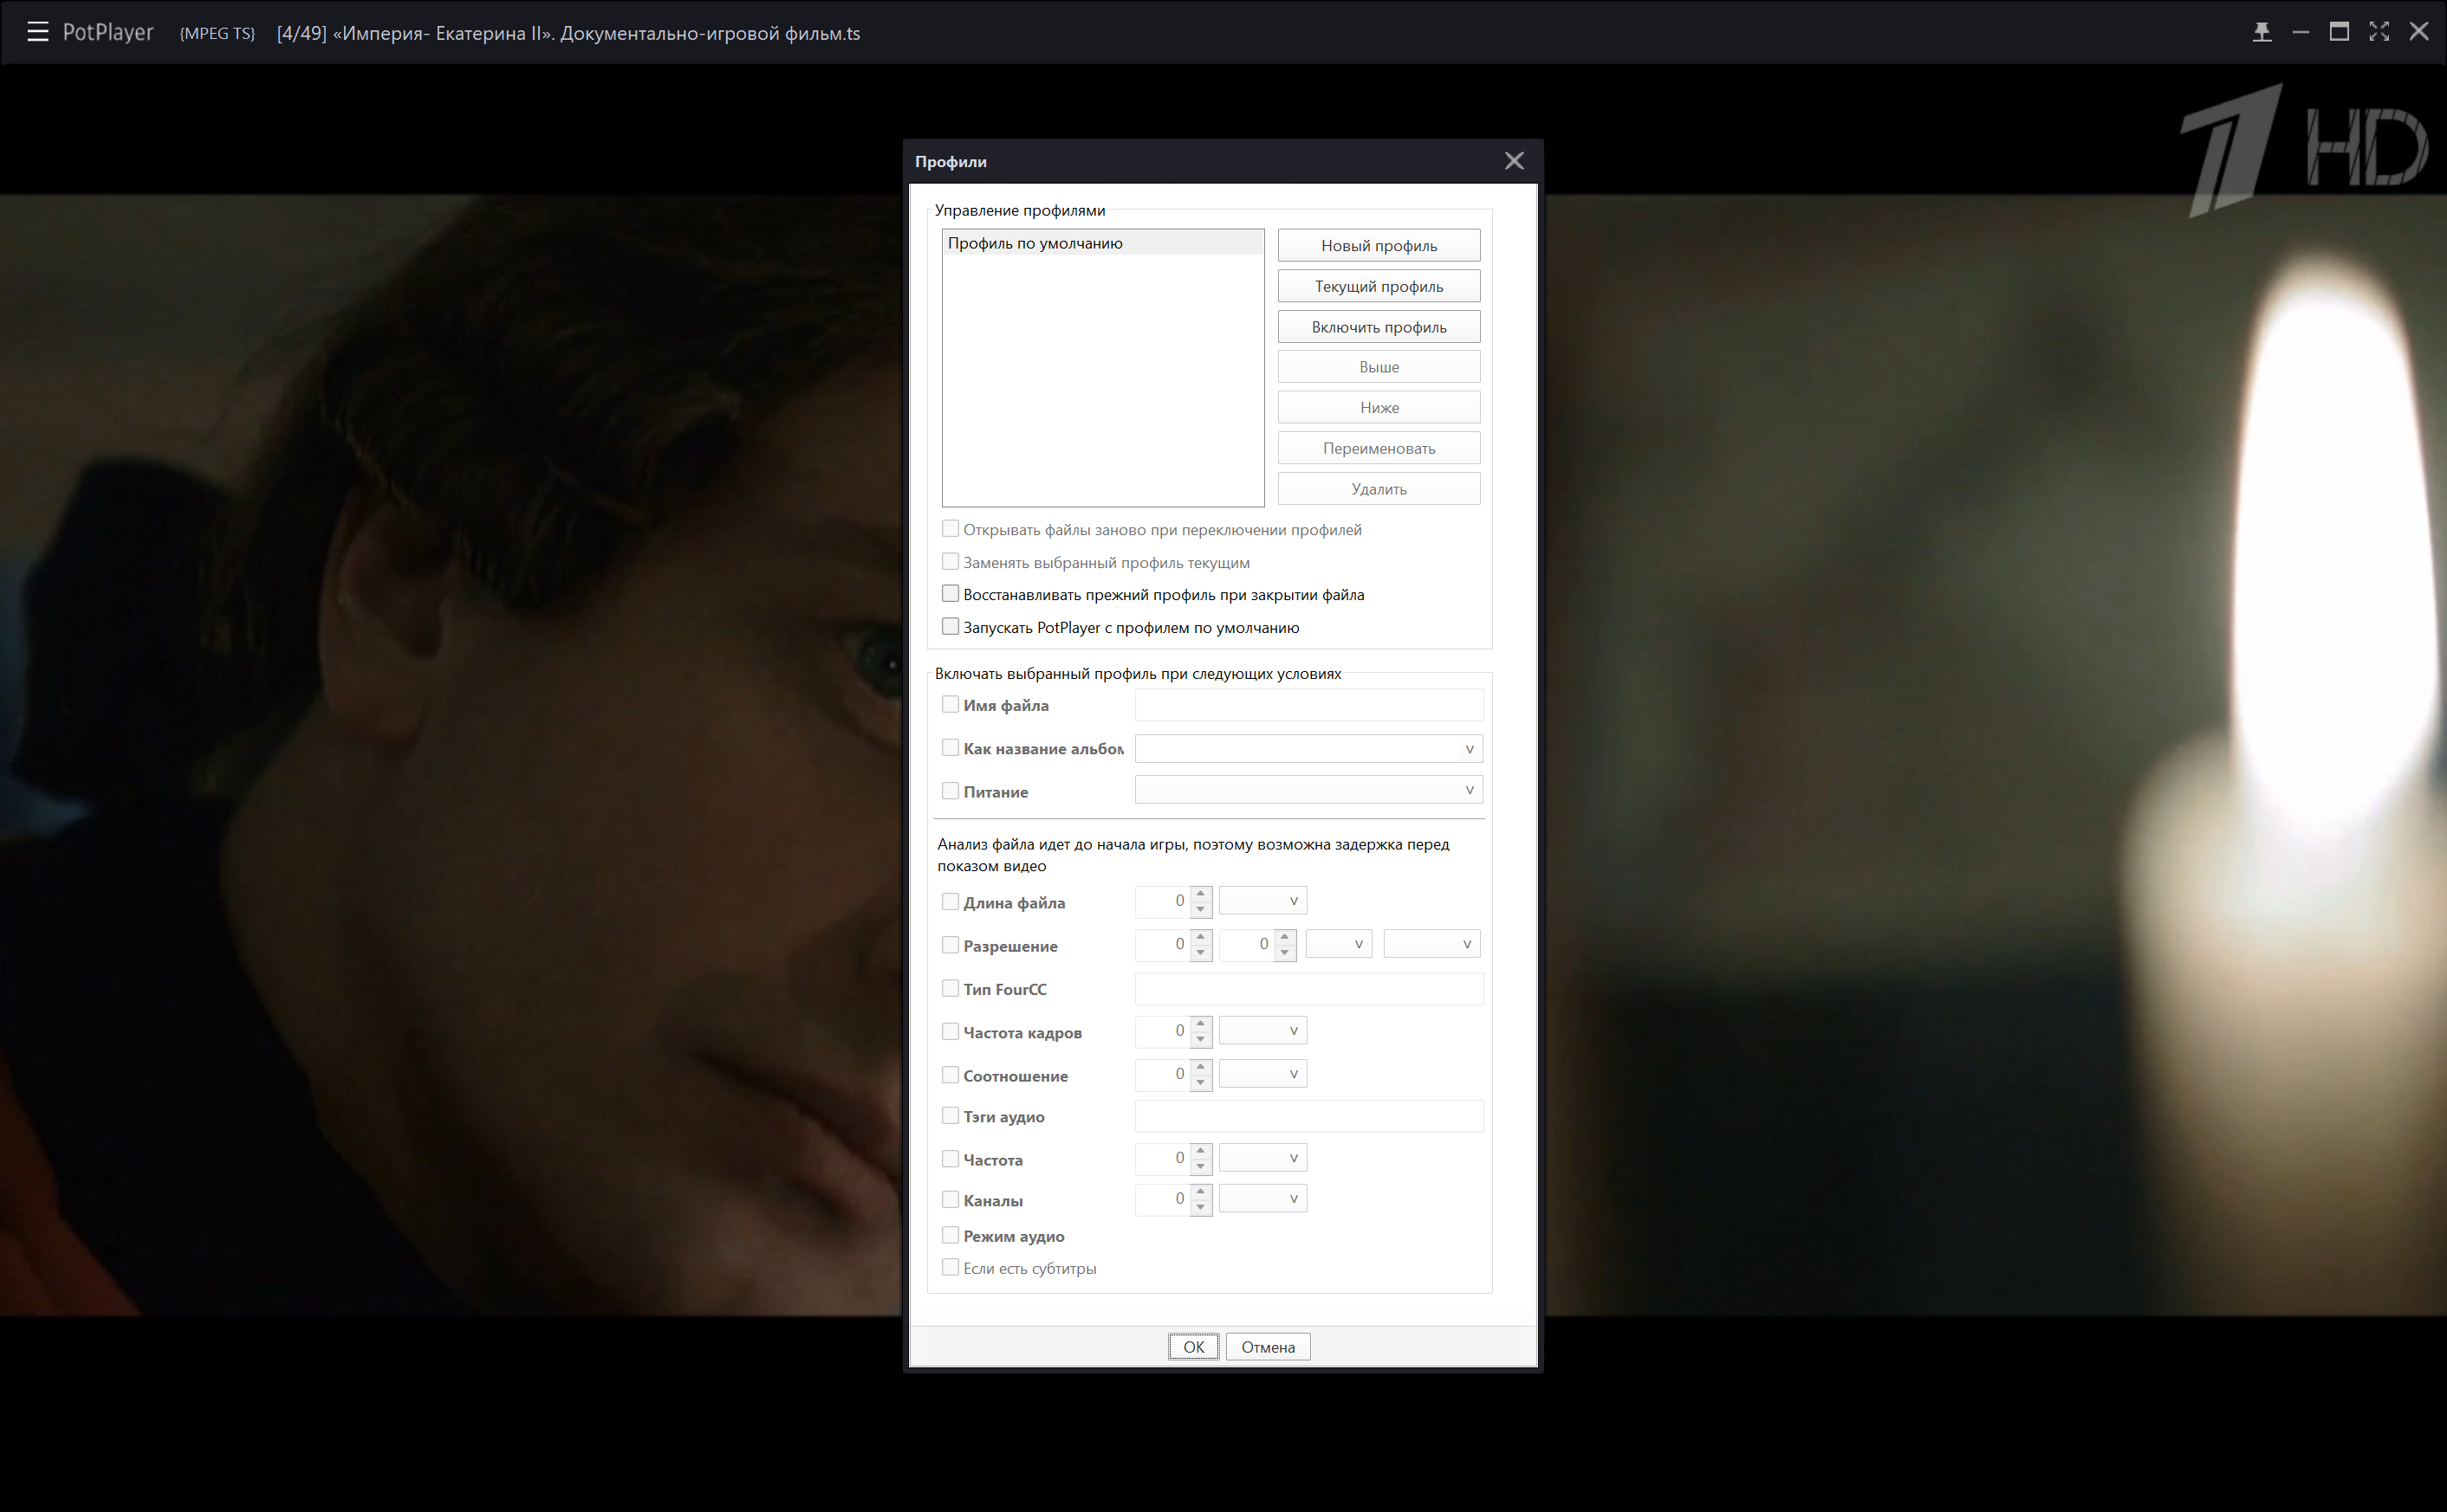This screenshot has width=2447, height=1512.
Task: Open the Каналы comparison dropdown
Action: point(1262,1199)
